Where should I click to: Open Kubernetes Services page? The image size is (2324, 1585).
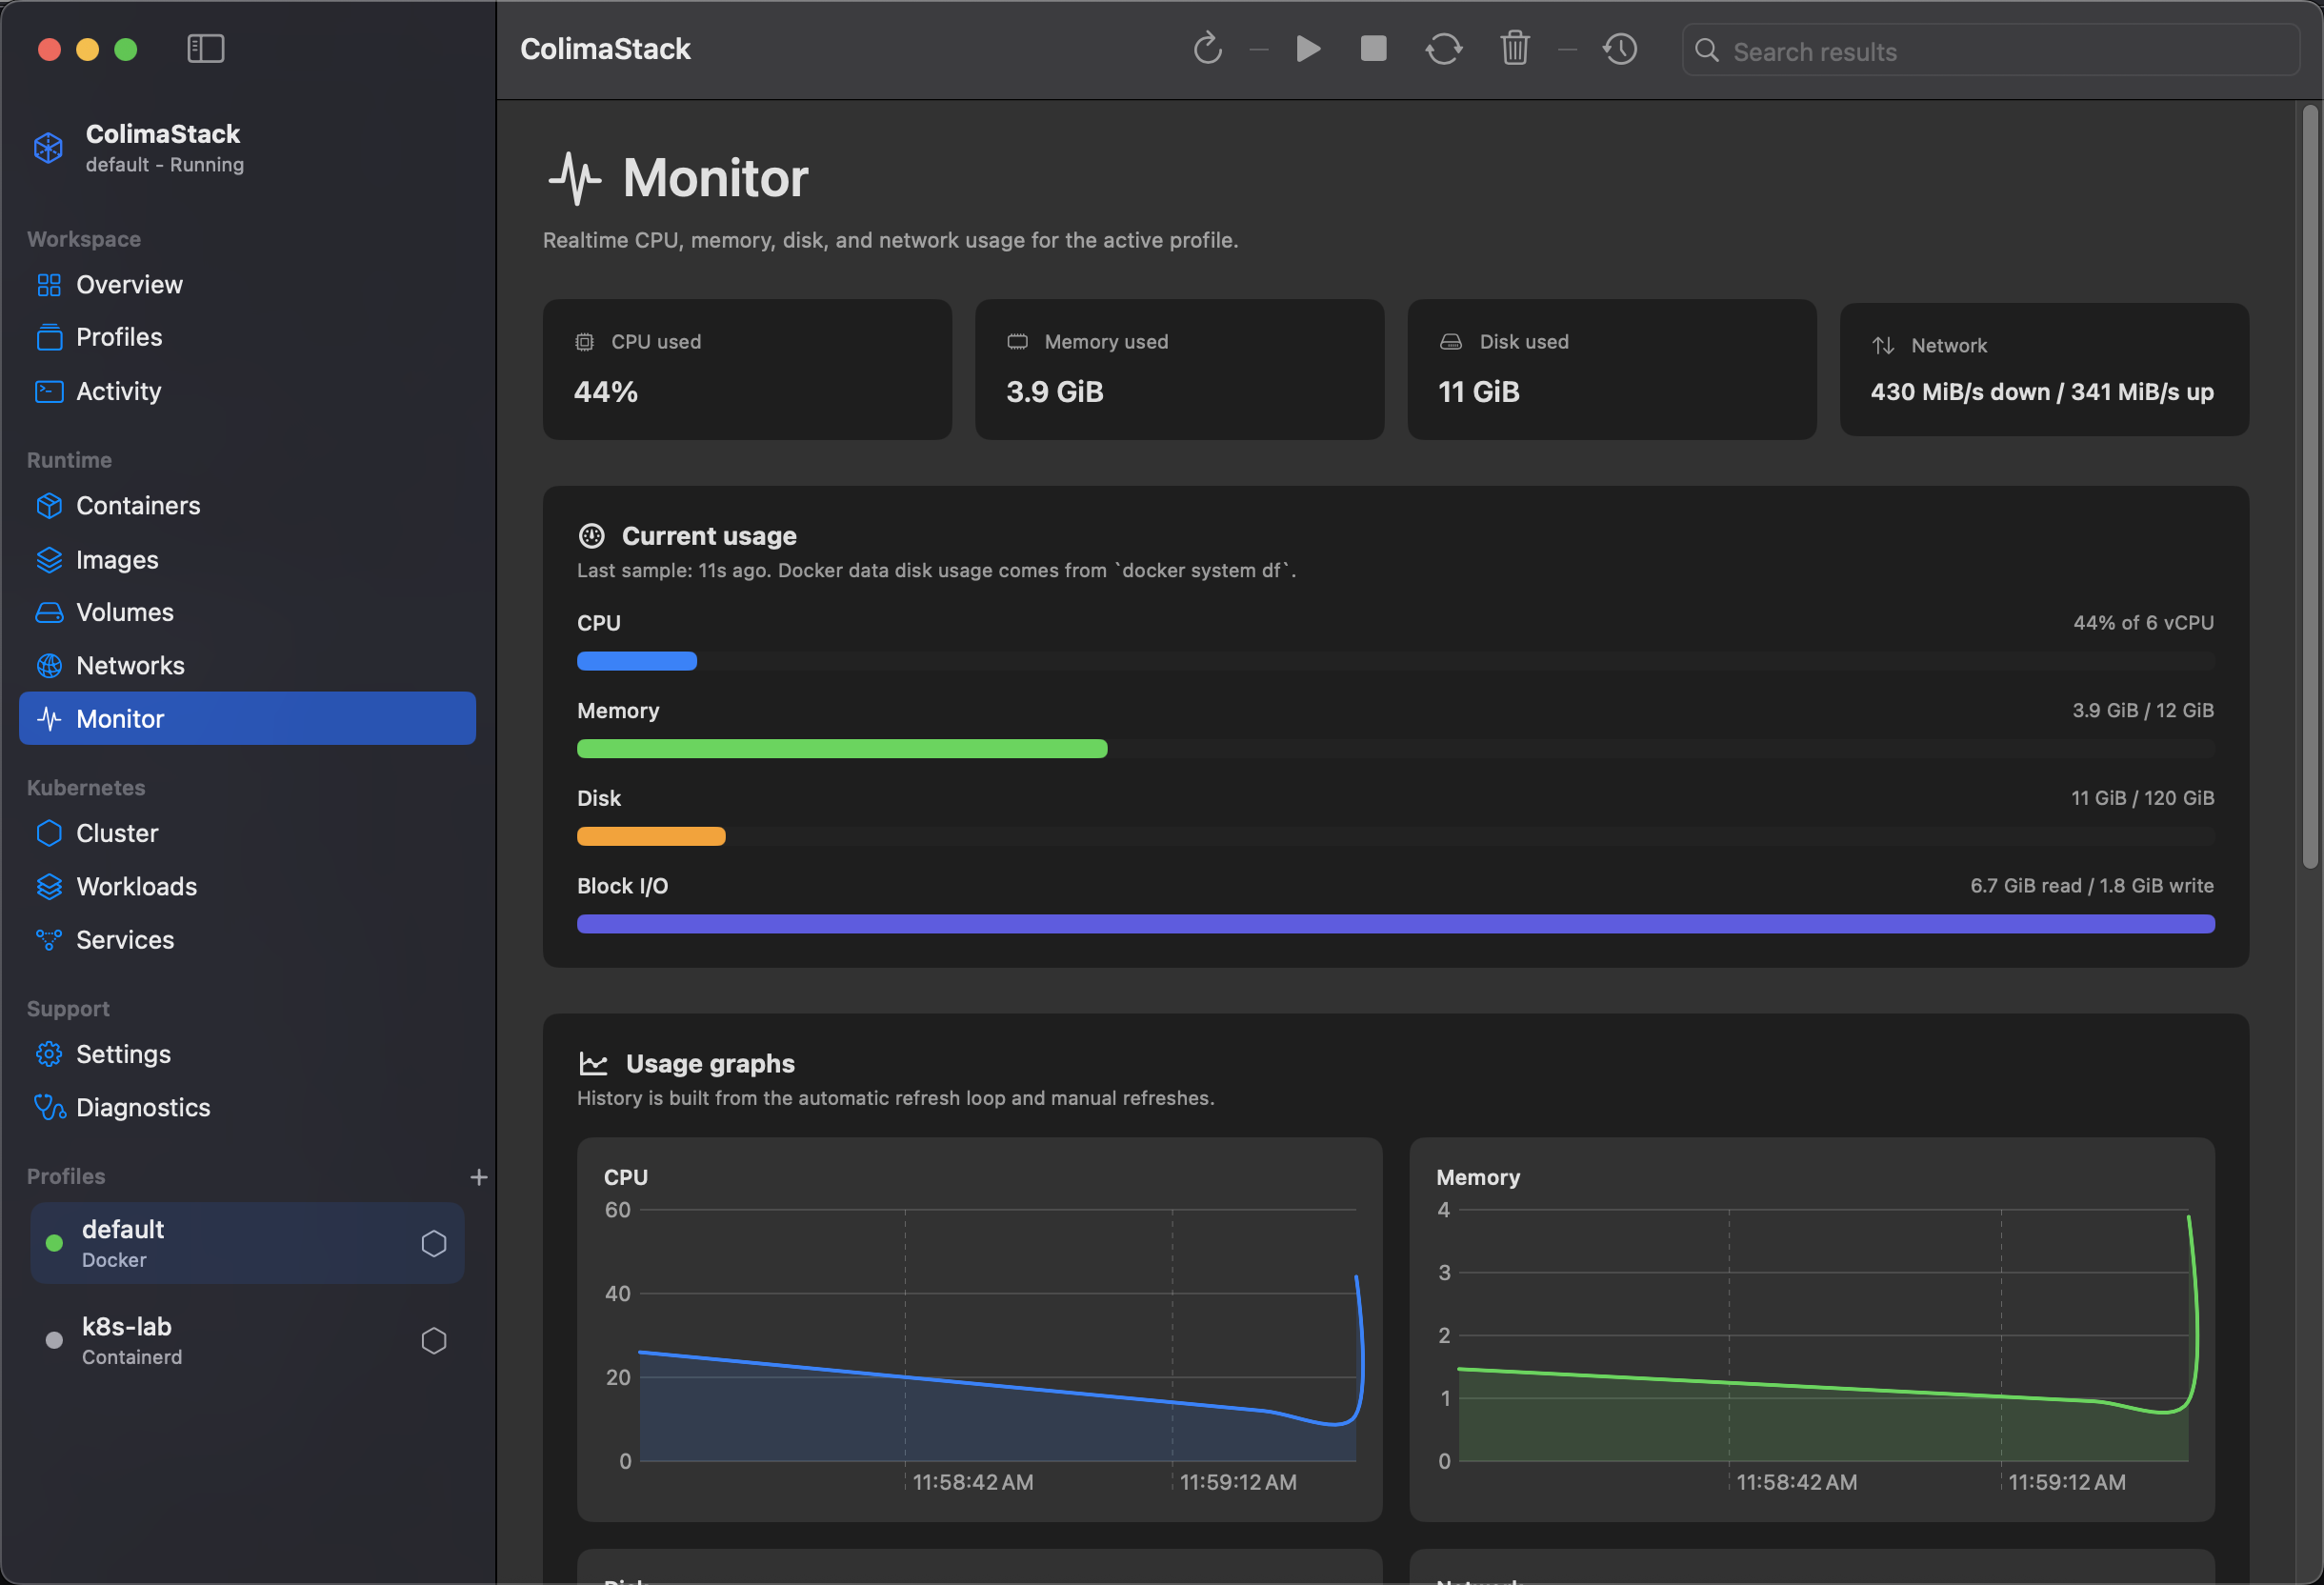[247, 940]
